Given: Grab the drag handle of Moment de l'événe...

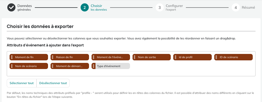Looking at the screenshot, I should [94, 57].
